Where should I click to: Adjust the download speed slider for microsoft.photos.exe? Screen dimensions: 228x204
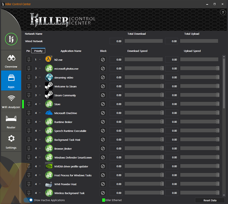click(162, 68)
